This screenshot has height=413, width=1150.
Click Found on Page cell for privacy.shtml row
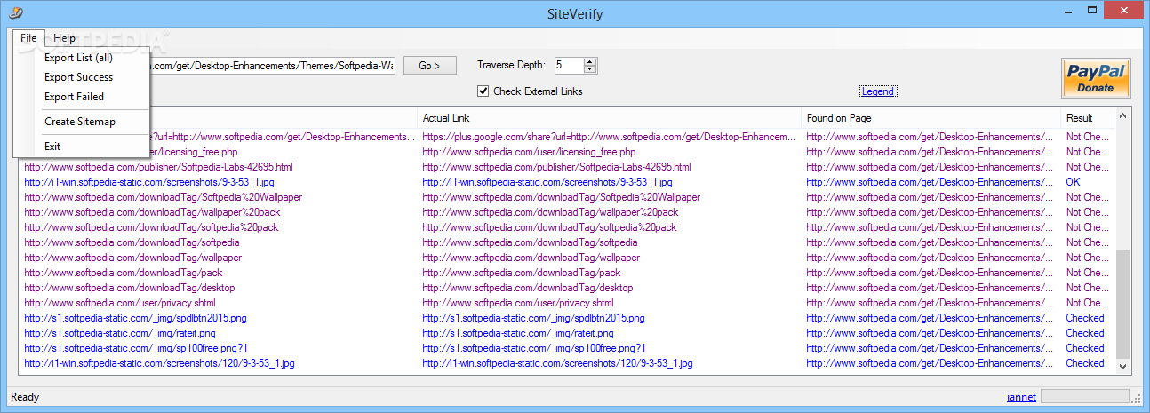pyautogui.click(x=930, y=303)
